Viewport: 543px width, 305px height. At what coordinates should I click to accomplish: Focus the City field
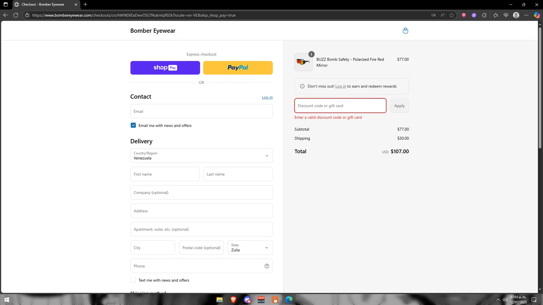[152, 248]
